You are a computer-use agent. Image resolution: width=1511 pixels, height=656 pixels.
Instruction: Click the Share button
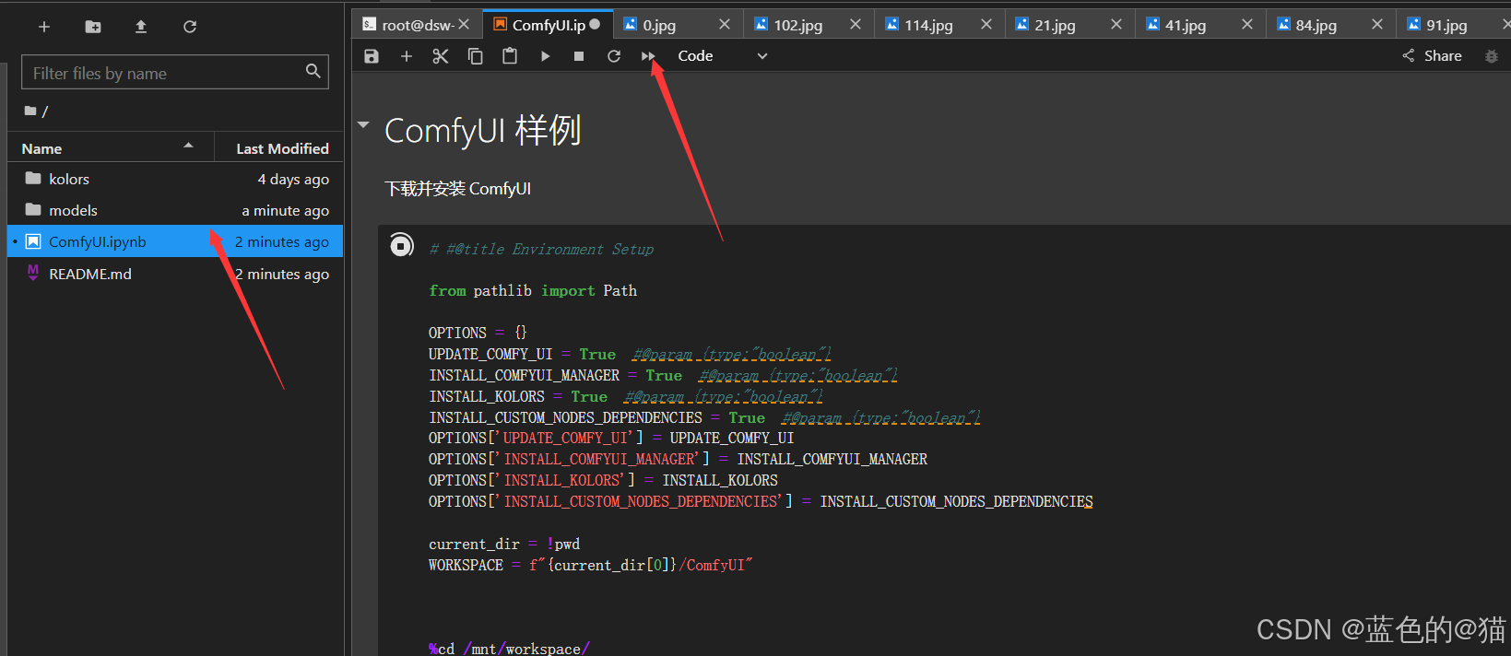(x=1433, y=56)
